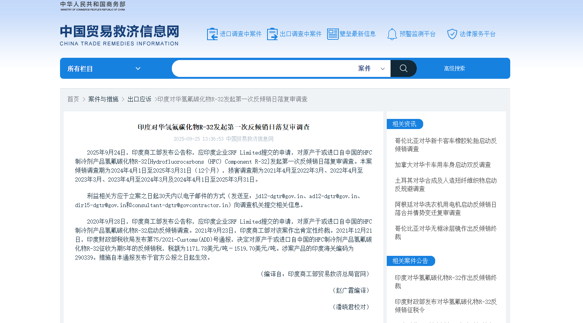Open 案件与措施 in the breadcrumb
Viewport: 583px width, 323px height.
[103, 99]
